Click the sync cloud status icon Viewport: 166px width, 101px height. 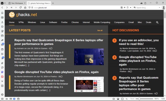pos(7,99)
